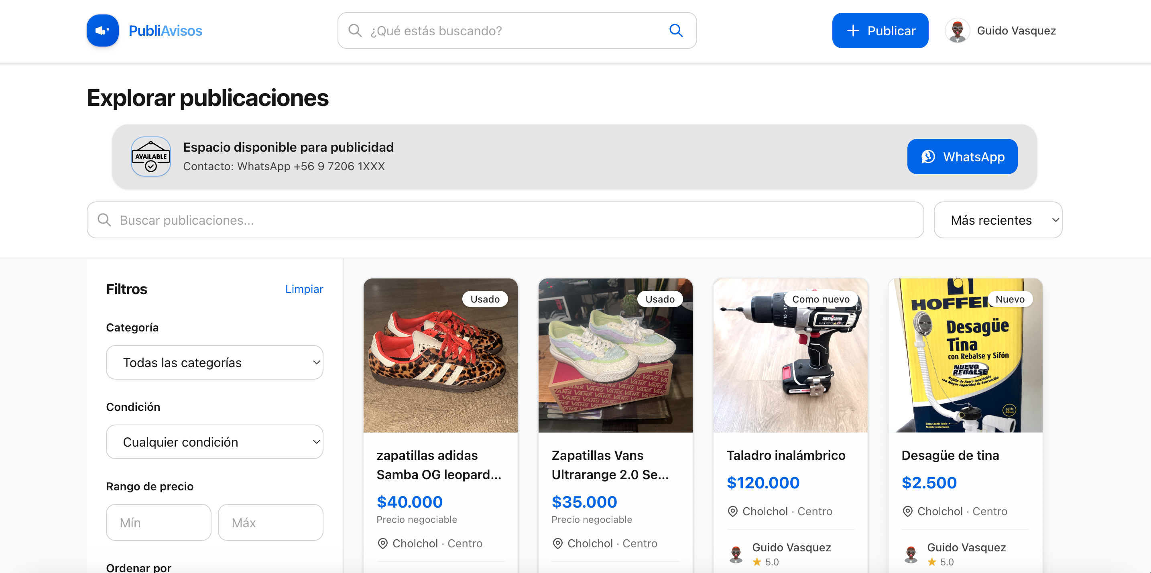The width and height of the screenshot is (1151, 573).
Task: Click the PubliAvisos brand name link
Action: [165, 30]
